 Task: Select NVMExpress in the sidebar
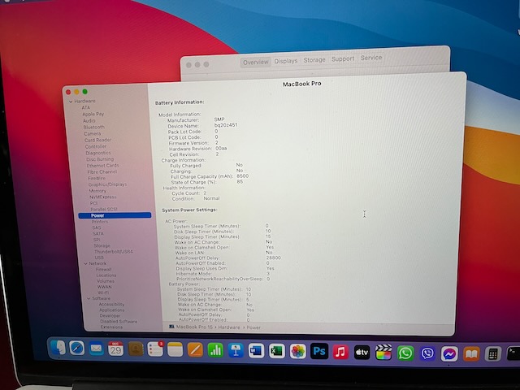coord(103,197)
